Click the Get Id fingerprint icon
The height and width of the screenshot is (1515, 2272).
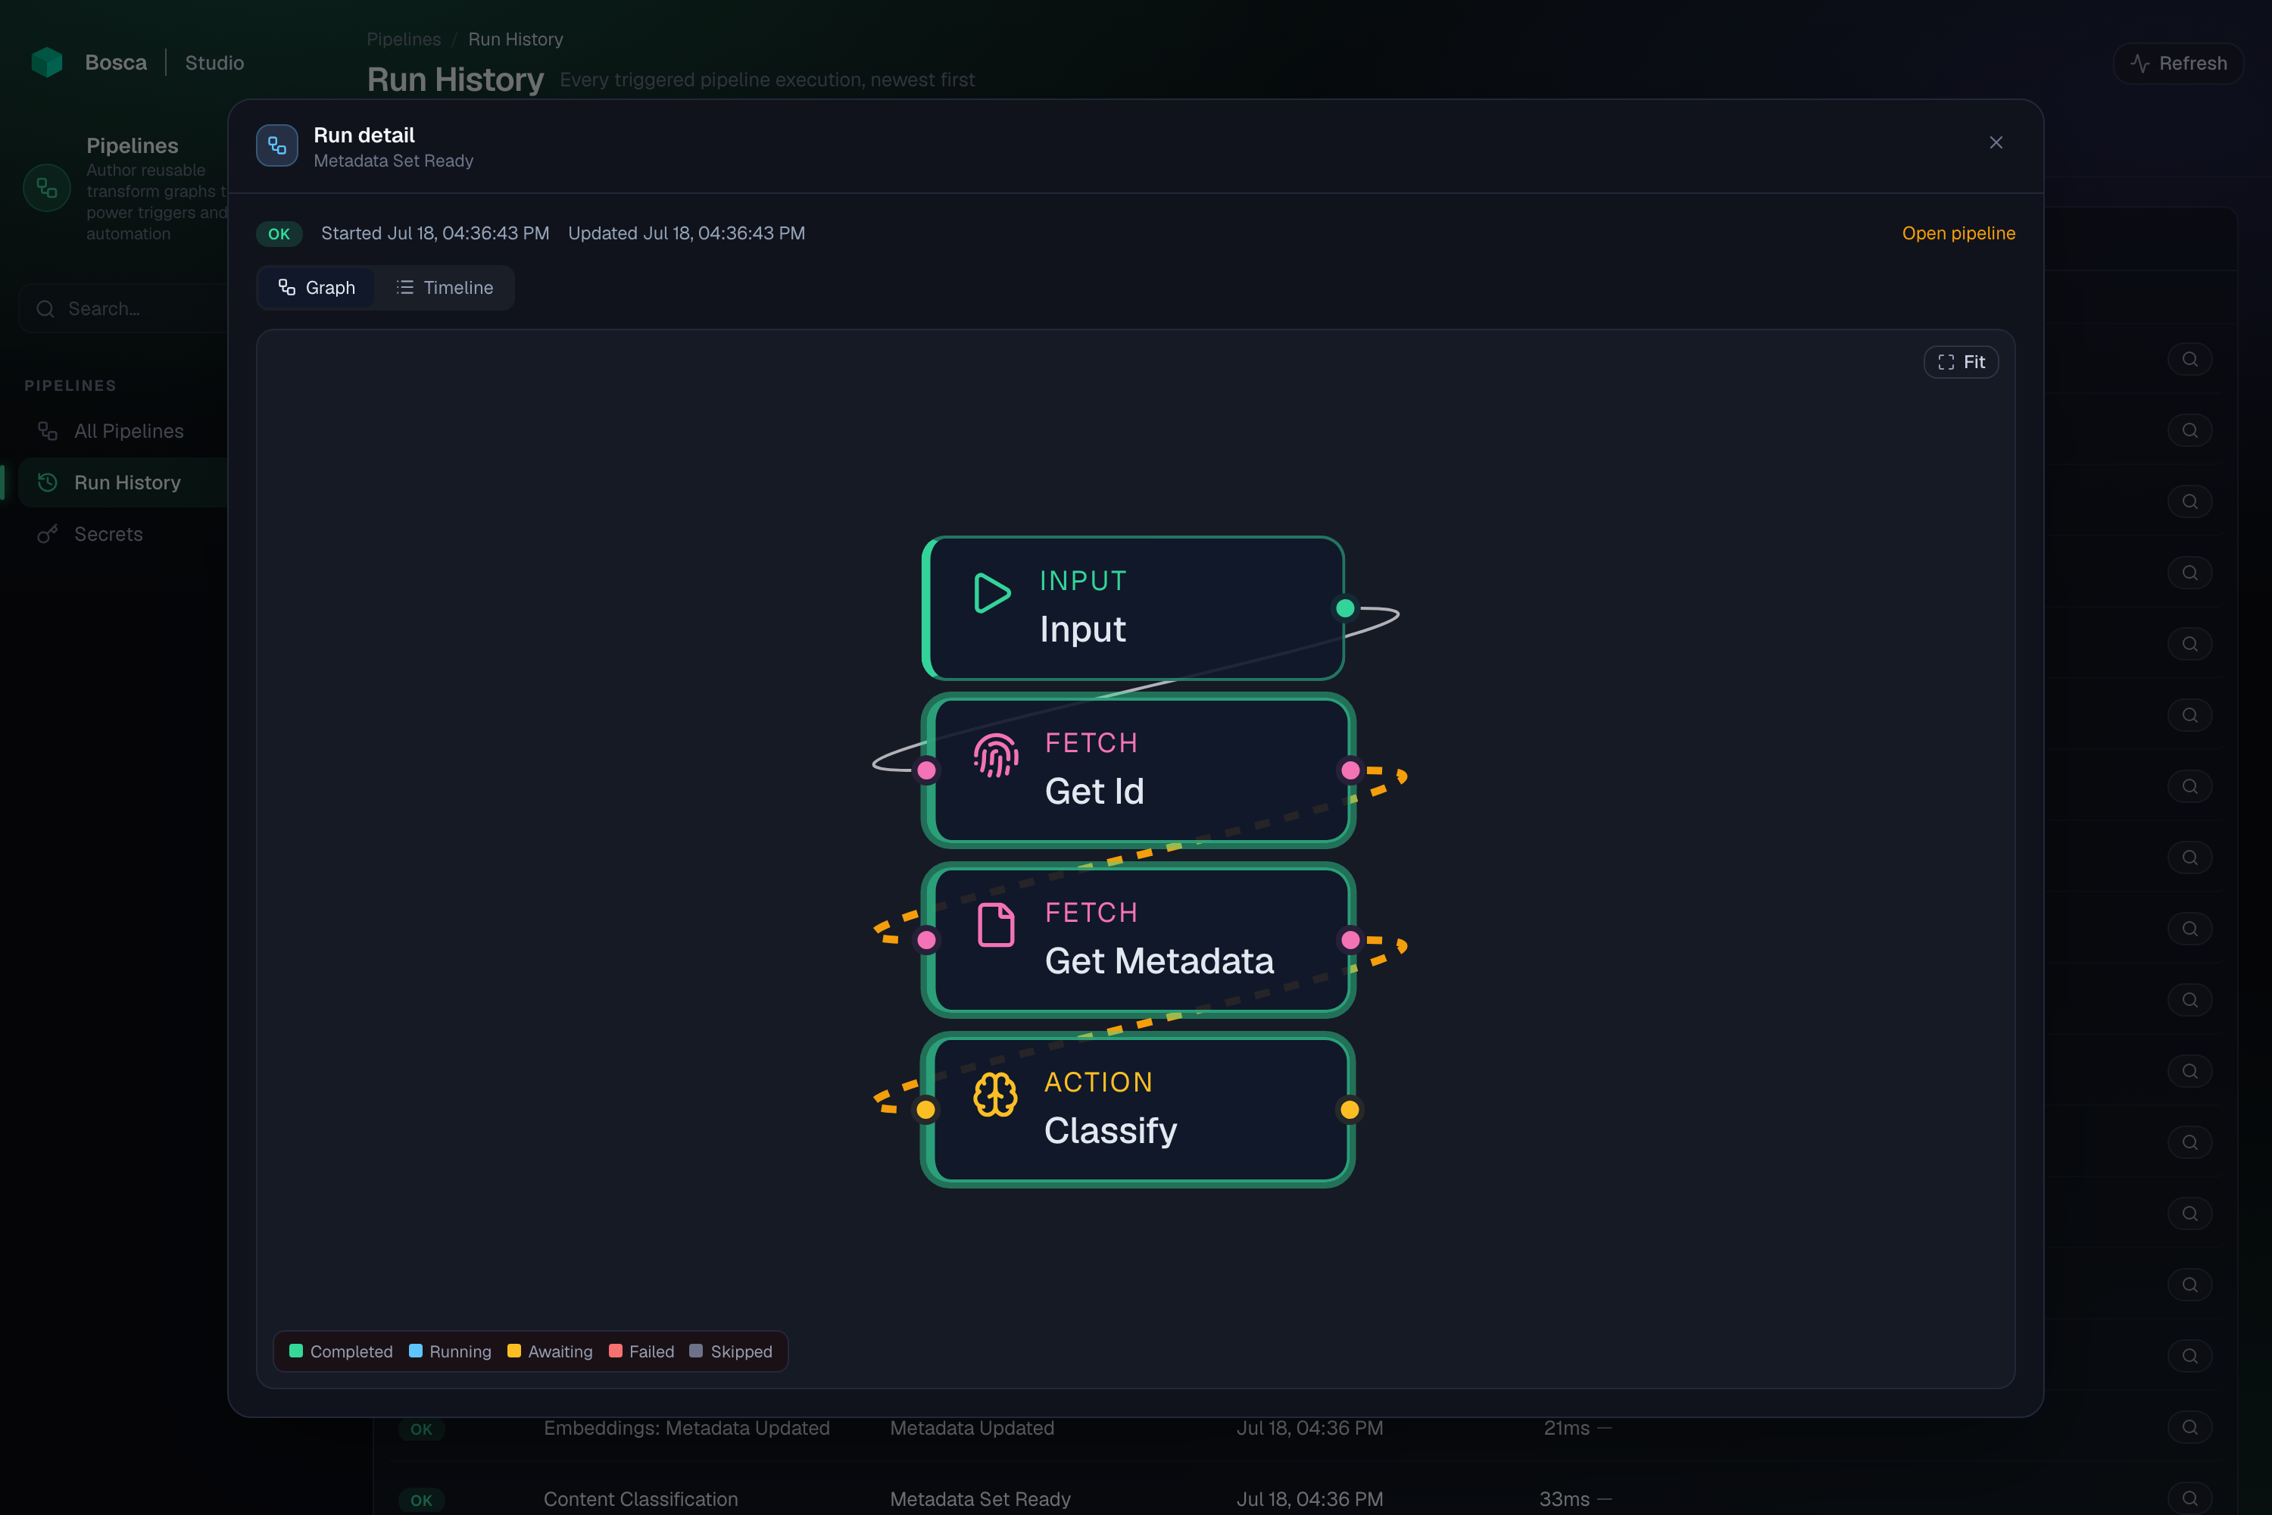(995, 755)
